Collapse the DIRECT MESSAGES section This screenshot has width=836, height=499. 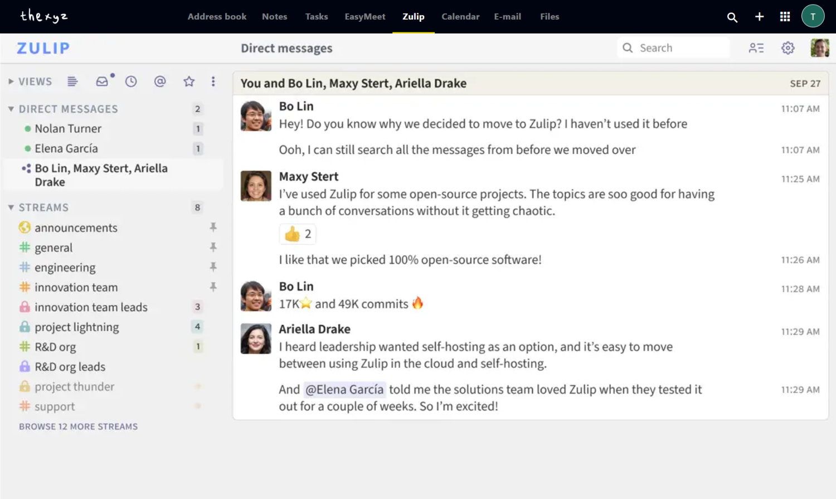11,109
